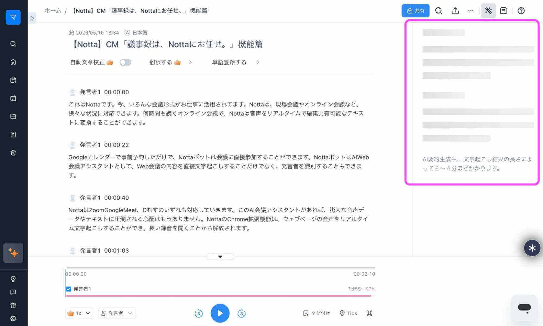The height and width of the screenshot is (326, 543).
Task: Click the paragraph starting NottaはZoomGoogleMeet
Action: coord(218,219)
